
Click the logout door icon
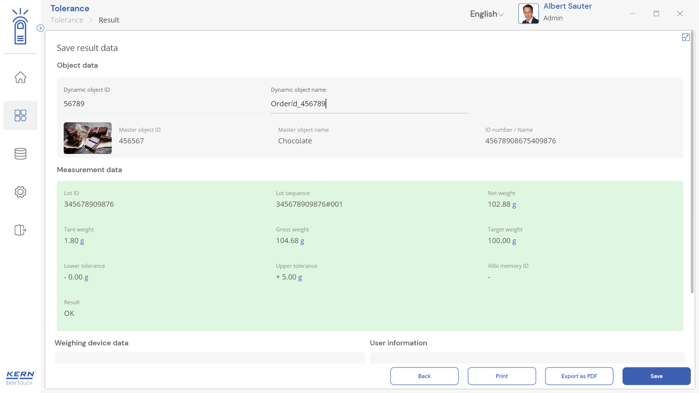coord(20,230)
